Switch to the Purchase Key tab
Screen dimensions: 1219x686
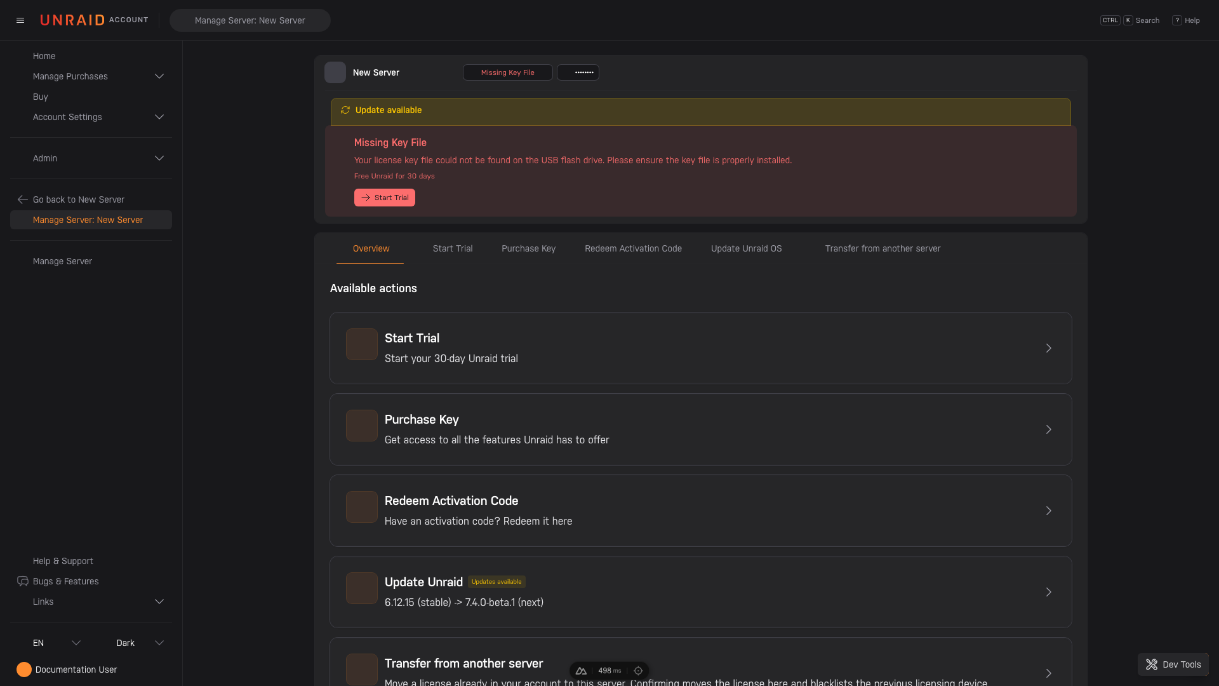528,248
